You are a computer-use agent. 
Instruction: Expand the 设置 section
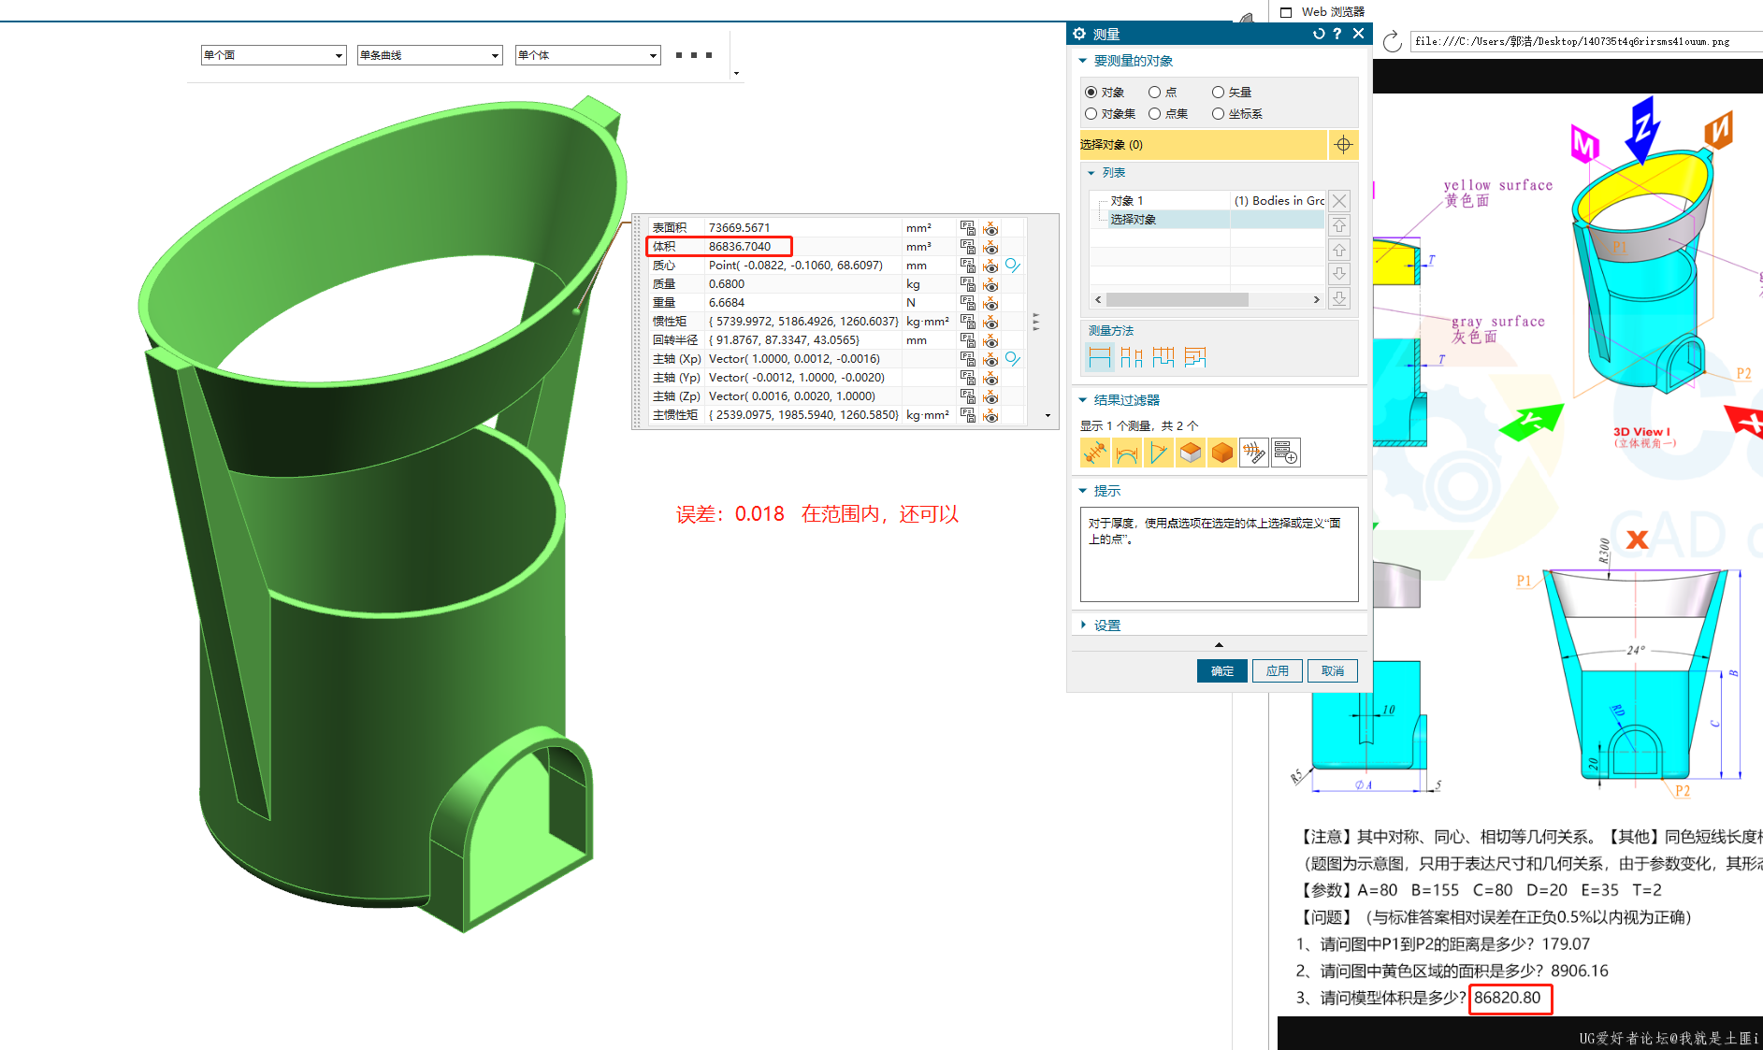[x=1083, y=625]
